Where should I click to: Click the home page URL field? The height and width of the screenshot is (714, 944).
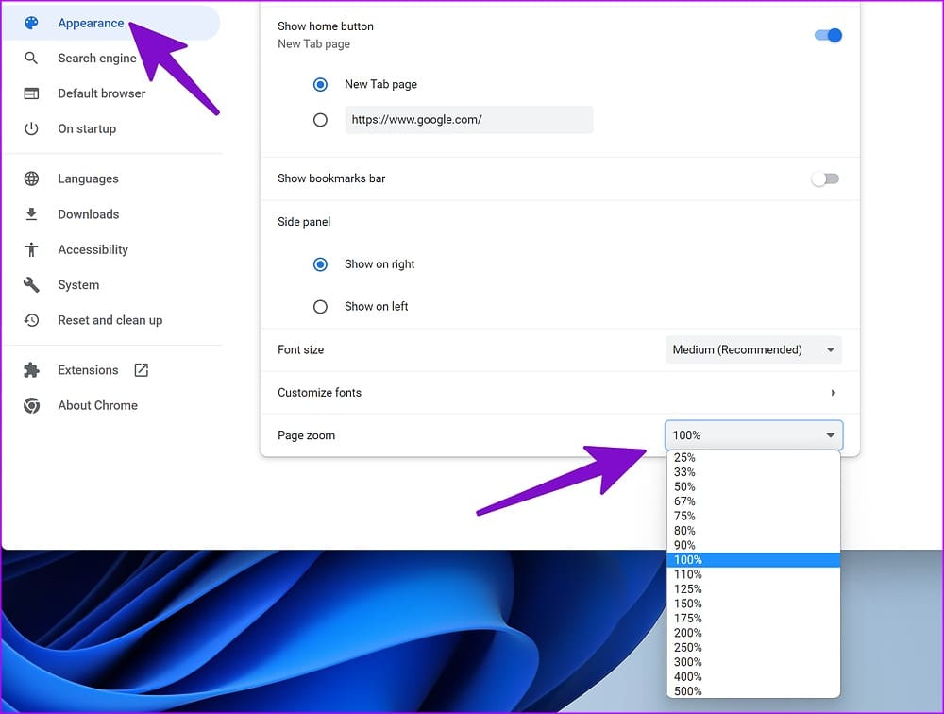click(469, 119)
